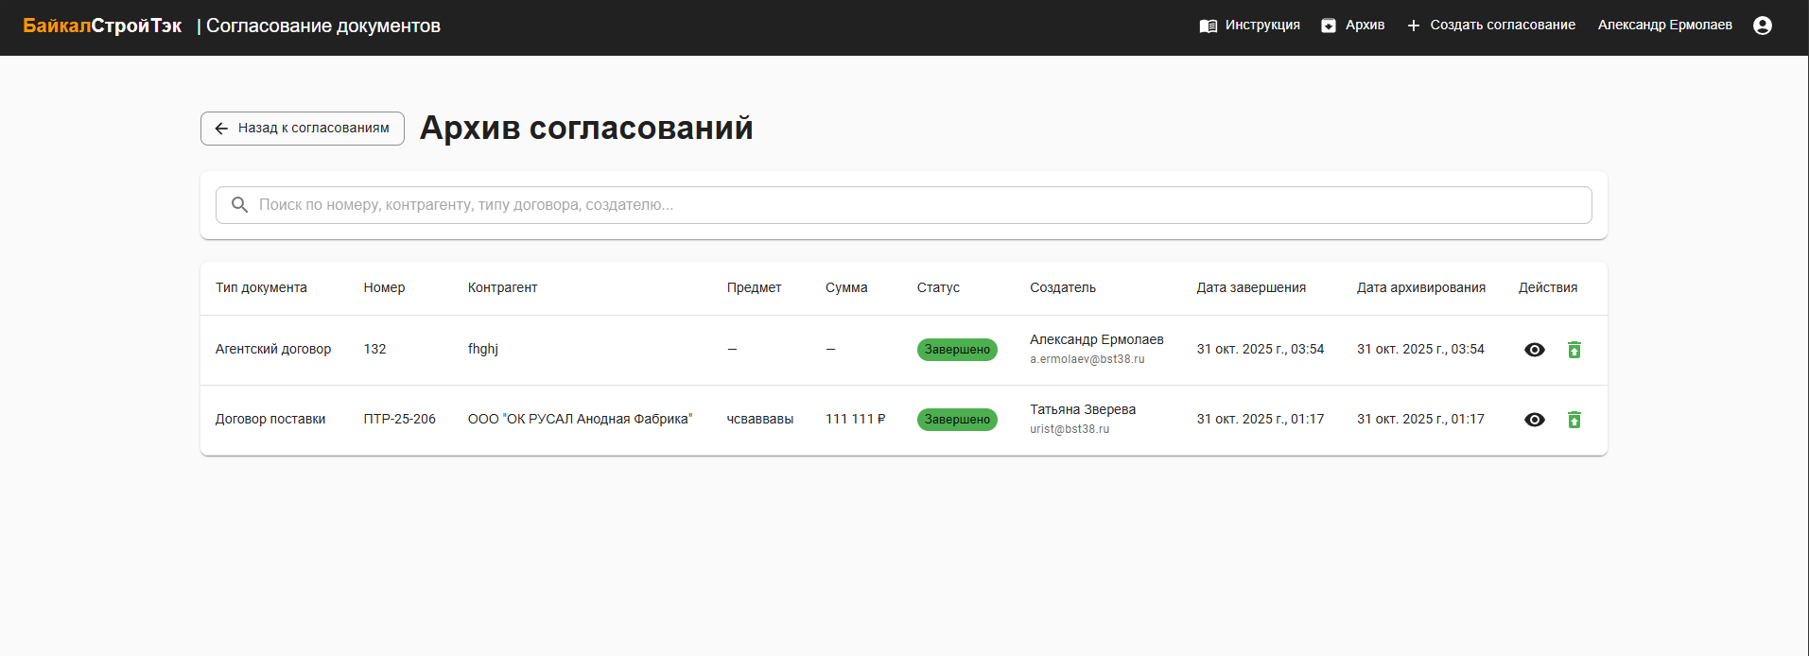Click the Номер column header

(x=384, y=288)
